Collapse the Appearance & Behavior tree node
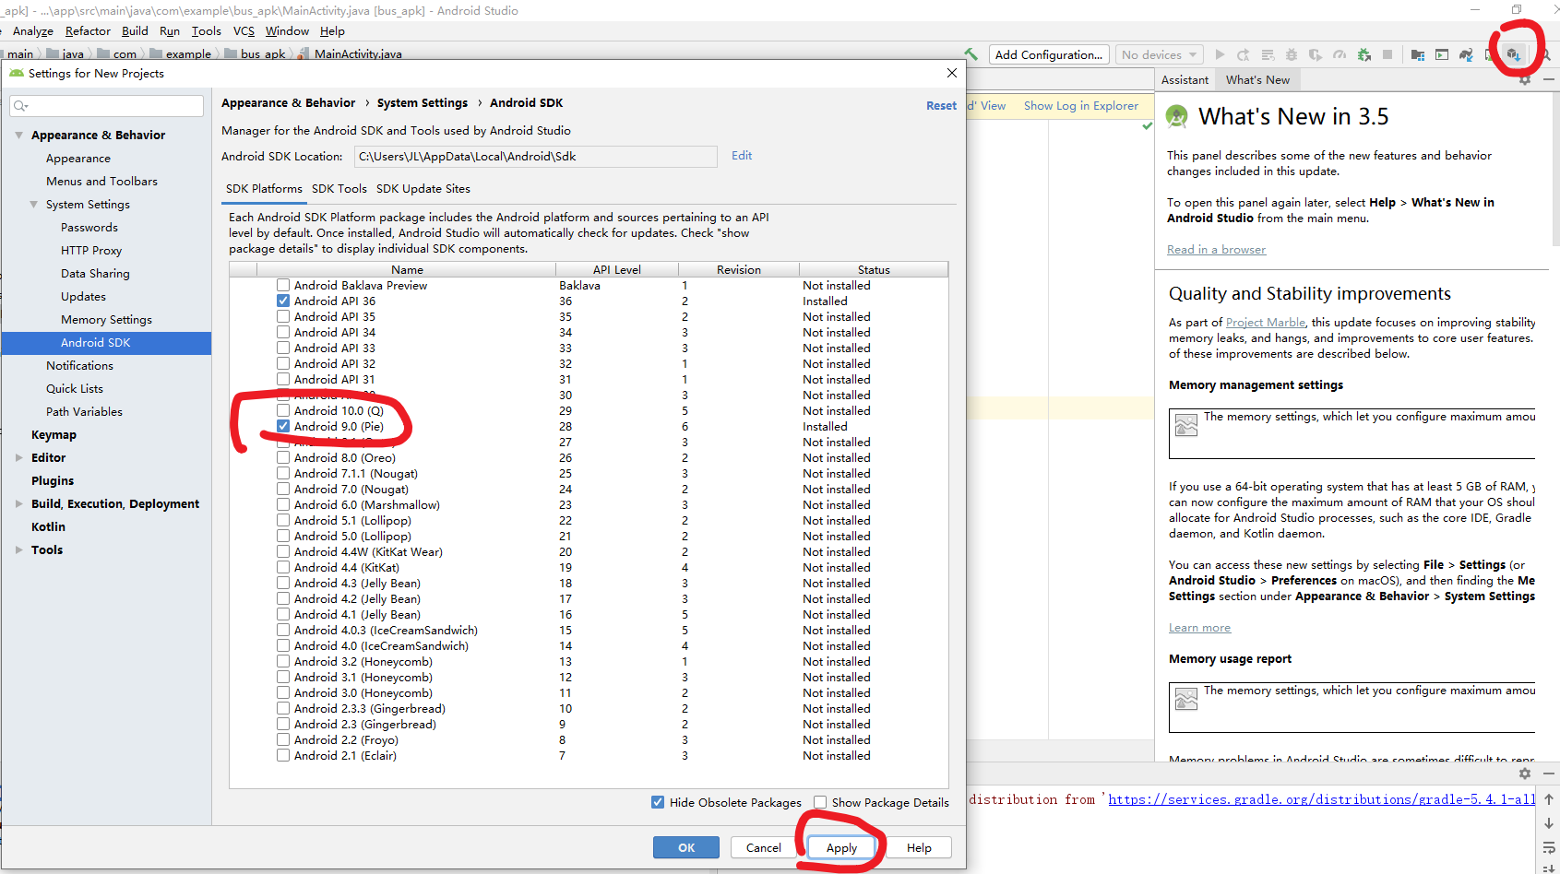1560x874 pixels. (18, 135)
